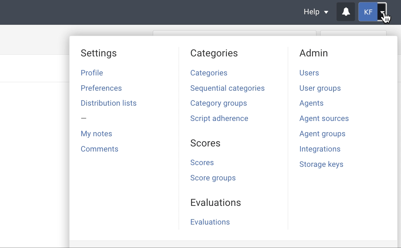Open Score groups
This screenshot has height=248, width=401.
(213, 178)
